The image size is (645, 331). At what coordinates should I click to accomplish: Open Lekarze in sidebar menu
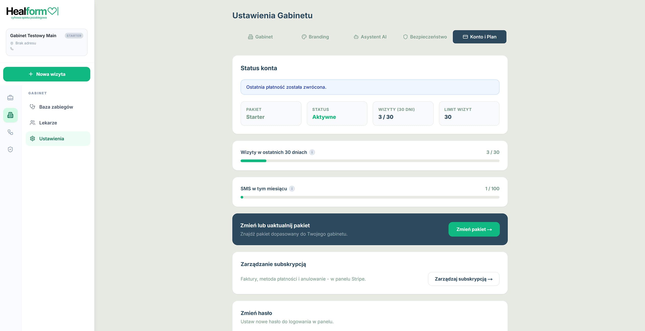tap(58, 123)
